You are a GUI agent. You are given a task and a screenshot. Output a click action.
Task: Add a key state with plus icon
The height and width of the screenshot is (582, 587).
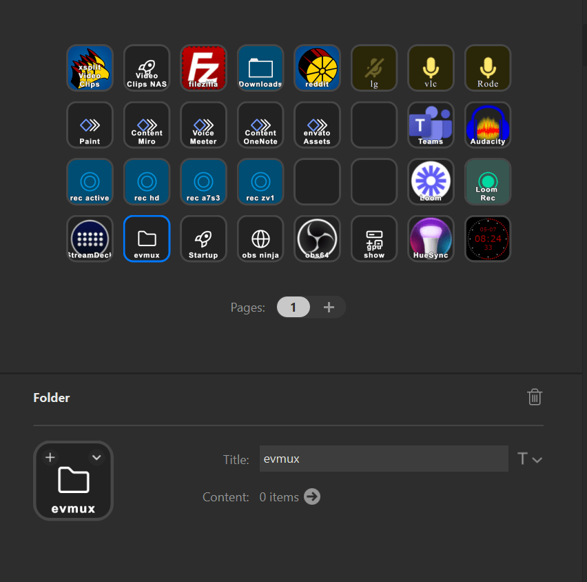(50, 457)
